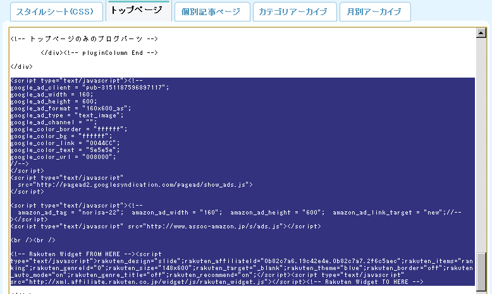Open the スタイルシート(CSS) tab
The width and height of the screenshot is (492, 294).
click(x=56, y=12)
